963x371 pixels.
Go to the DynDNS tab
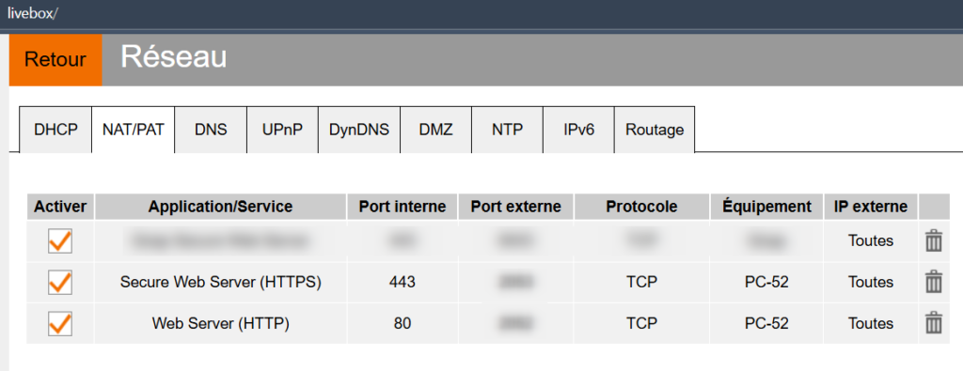(359, 130)
